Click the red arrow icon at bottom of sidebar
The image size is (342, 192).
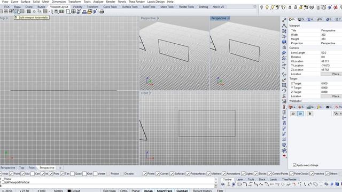pos(284,156)
